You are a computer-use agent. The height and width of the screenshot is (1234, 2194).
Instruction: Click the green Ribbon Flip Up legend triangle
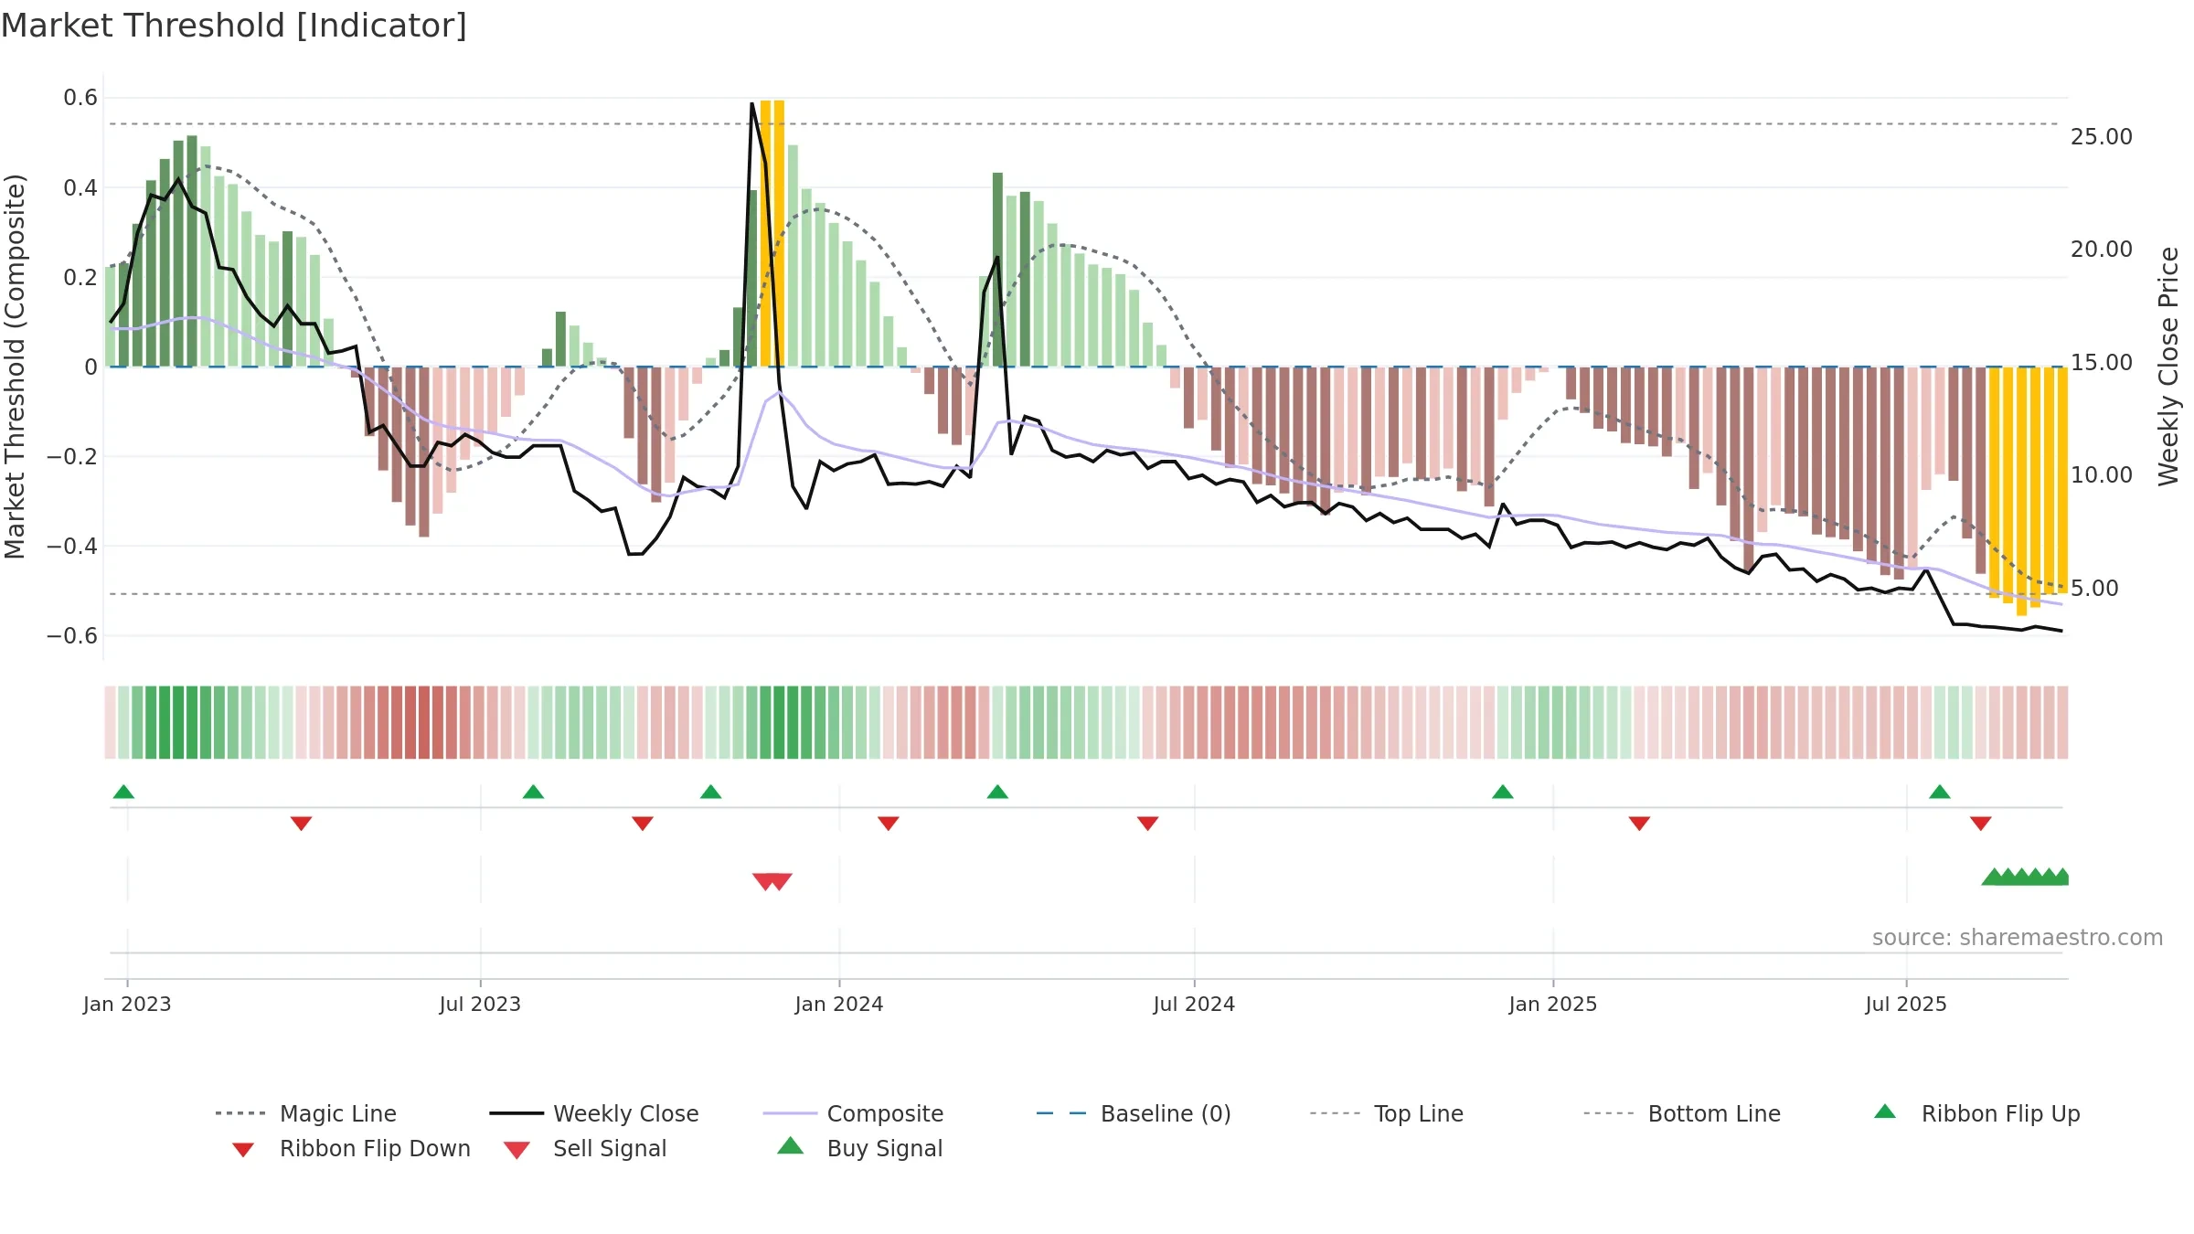tap(1885, 1112)
